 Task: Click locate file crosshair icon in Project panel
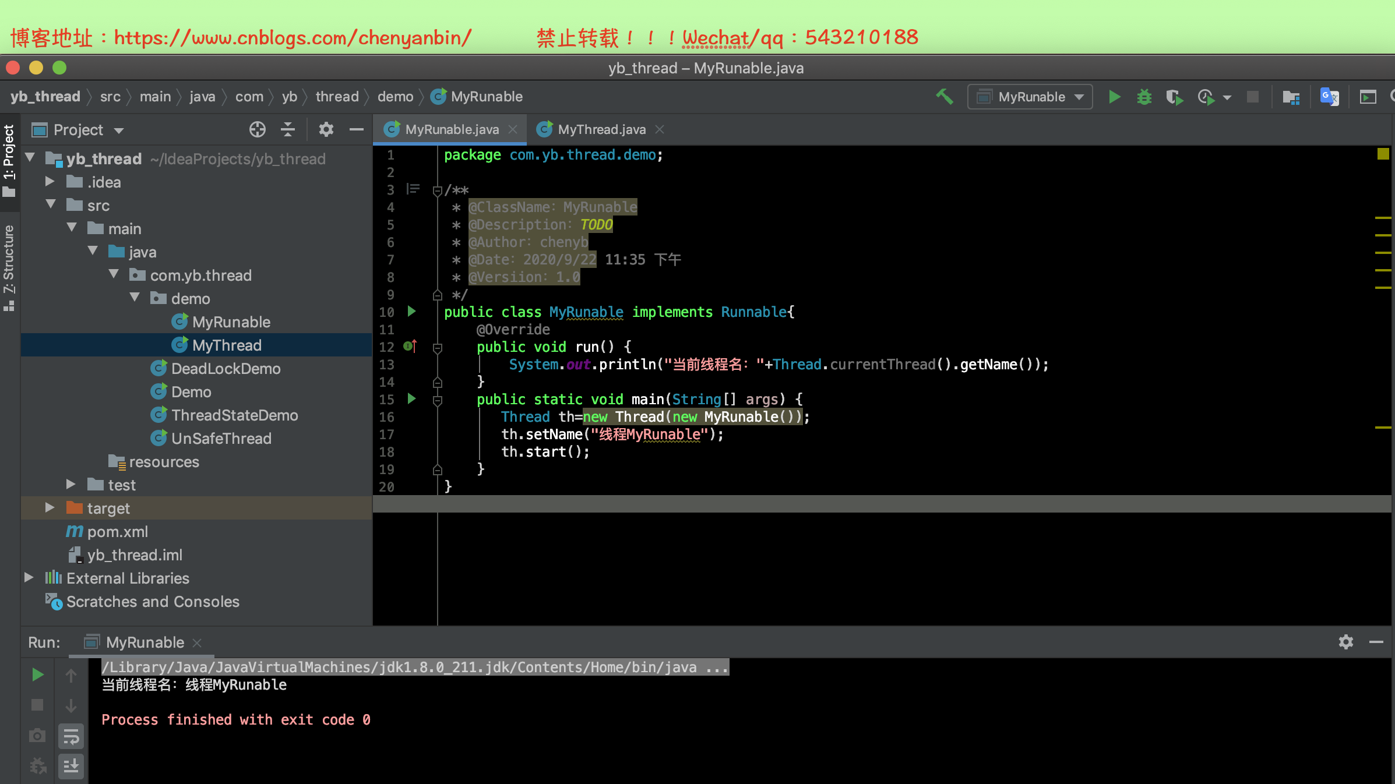tap(258, 129)
